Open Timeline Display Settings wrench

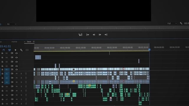point(21,50)
